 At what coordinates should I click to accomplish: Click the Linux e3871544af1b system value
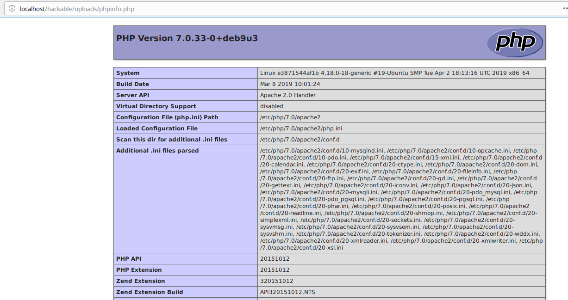point(394,73)
